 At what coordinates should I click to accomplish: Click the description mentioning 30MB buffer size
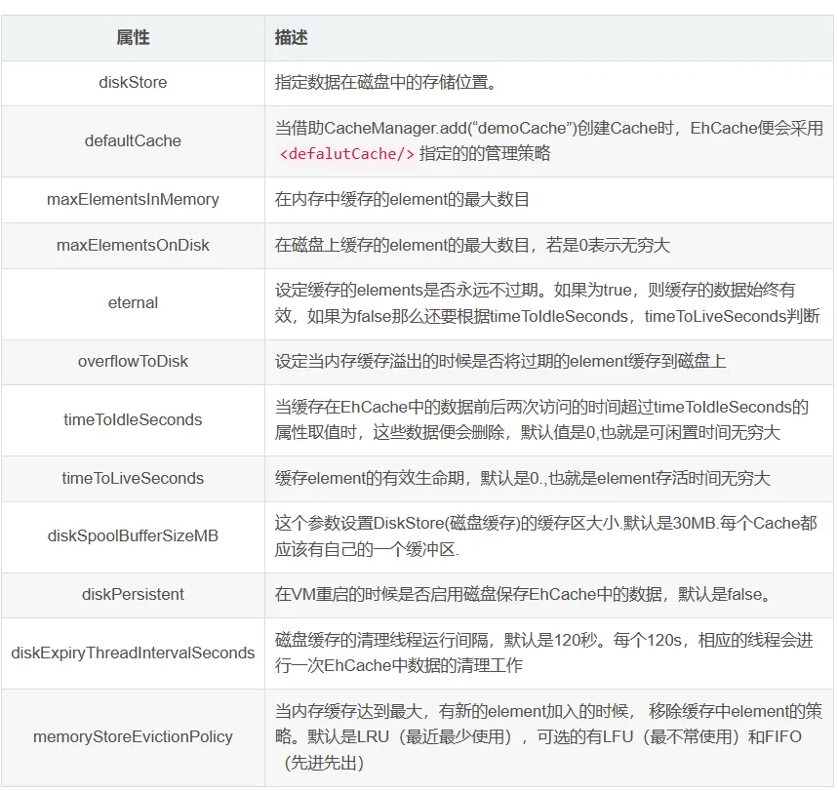(545, 536)
